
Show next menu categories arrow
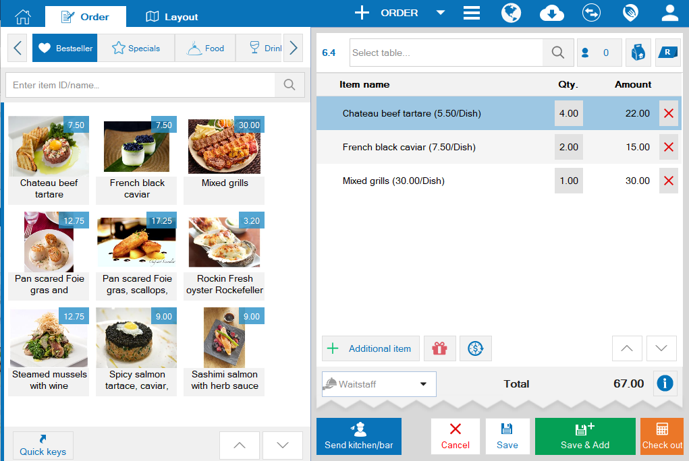point(294,47)
